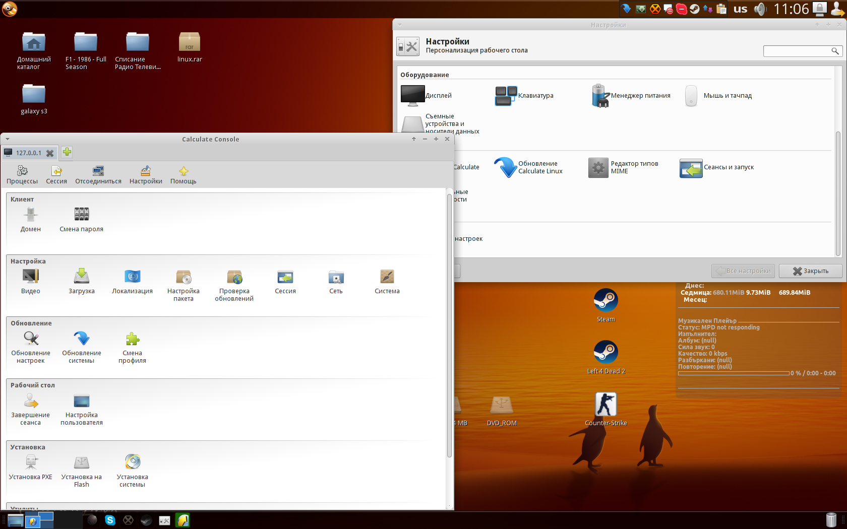Launch Обновление настроек
Image resolution: width=847 pixels, height=529 pixels.
tap(31, 347)
